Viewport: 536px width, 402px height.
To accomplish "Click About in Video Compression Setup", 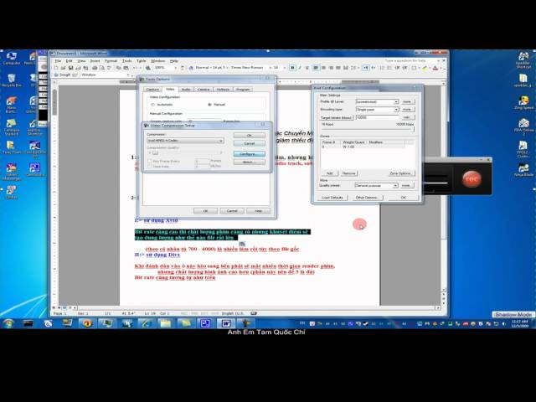I will (x=250, y=162).
